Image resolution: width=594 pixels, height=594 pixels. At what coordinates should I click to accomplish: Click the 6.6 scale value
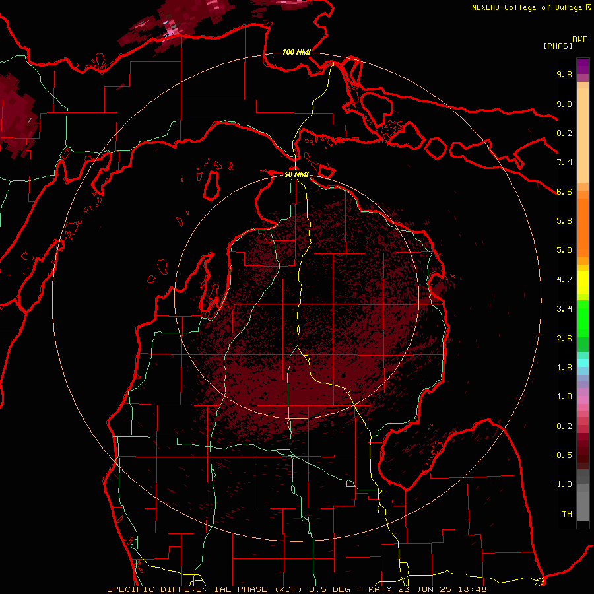point(564,191)
